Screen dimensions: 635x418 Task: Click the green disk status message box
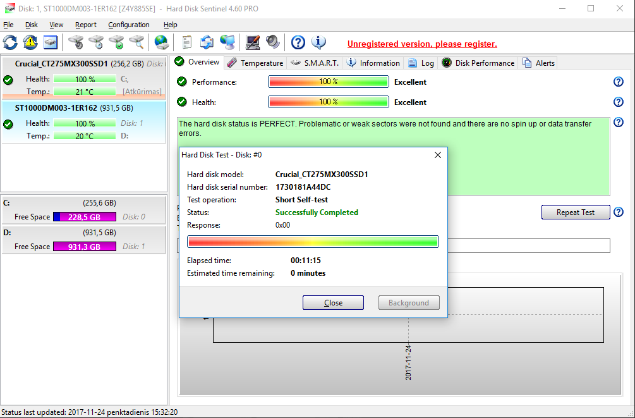[394, 156]
